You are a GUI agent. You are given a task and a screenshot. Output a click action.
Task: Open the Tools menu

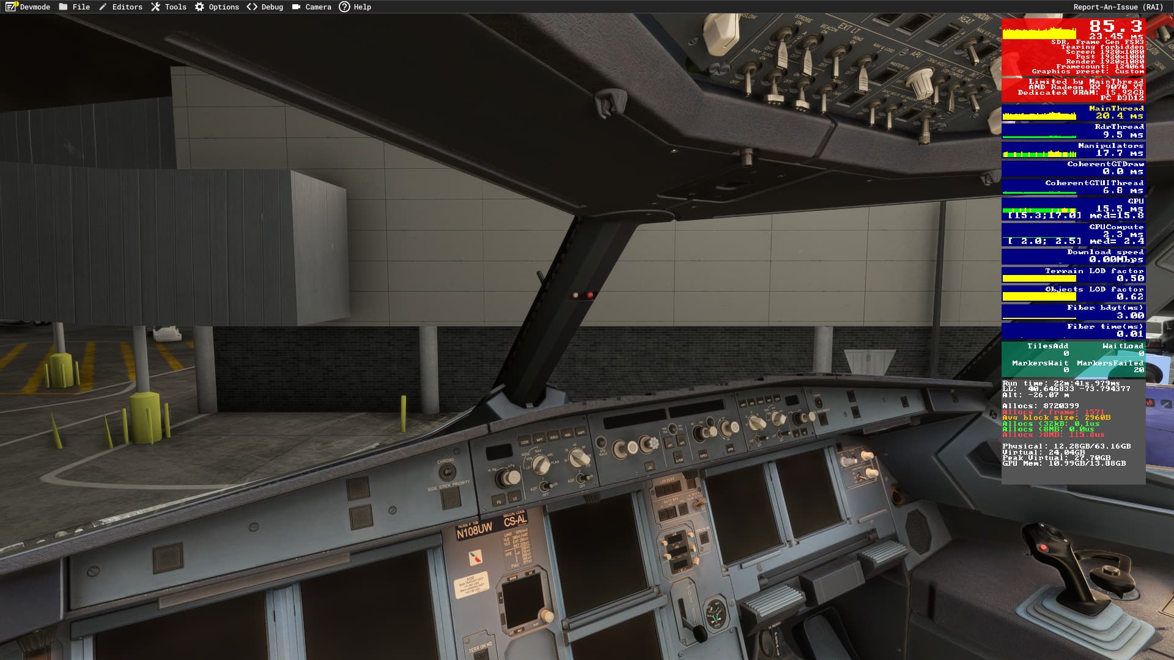[x=169, y=7]
